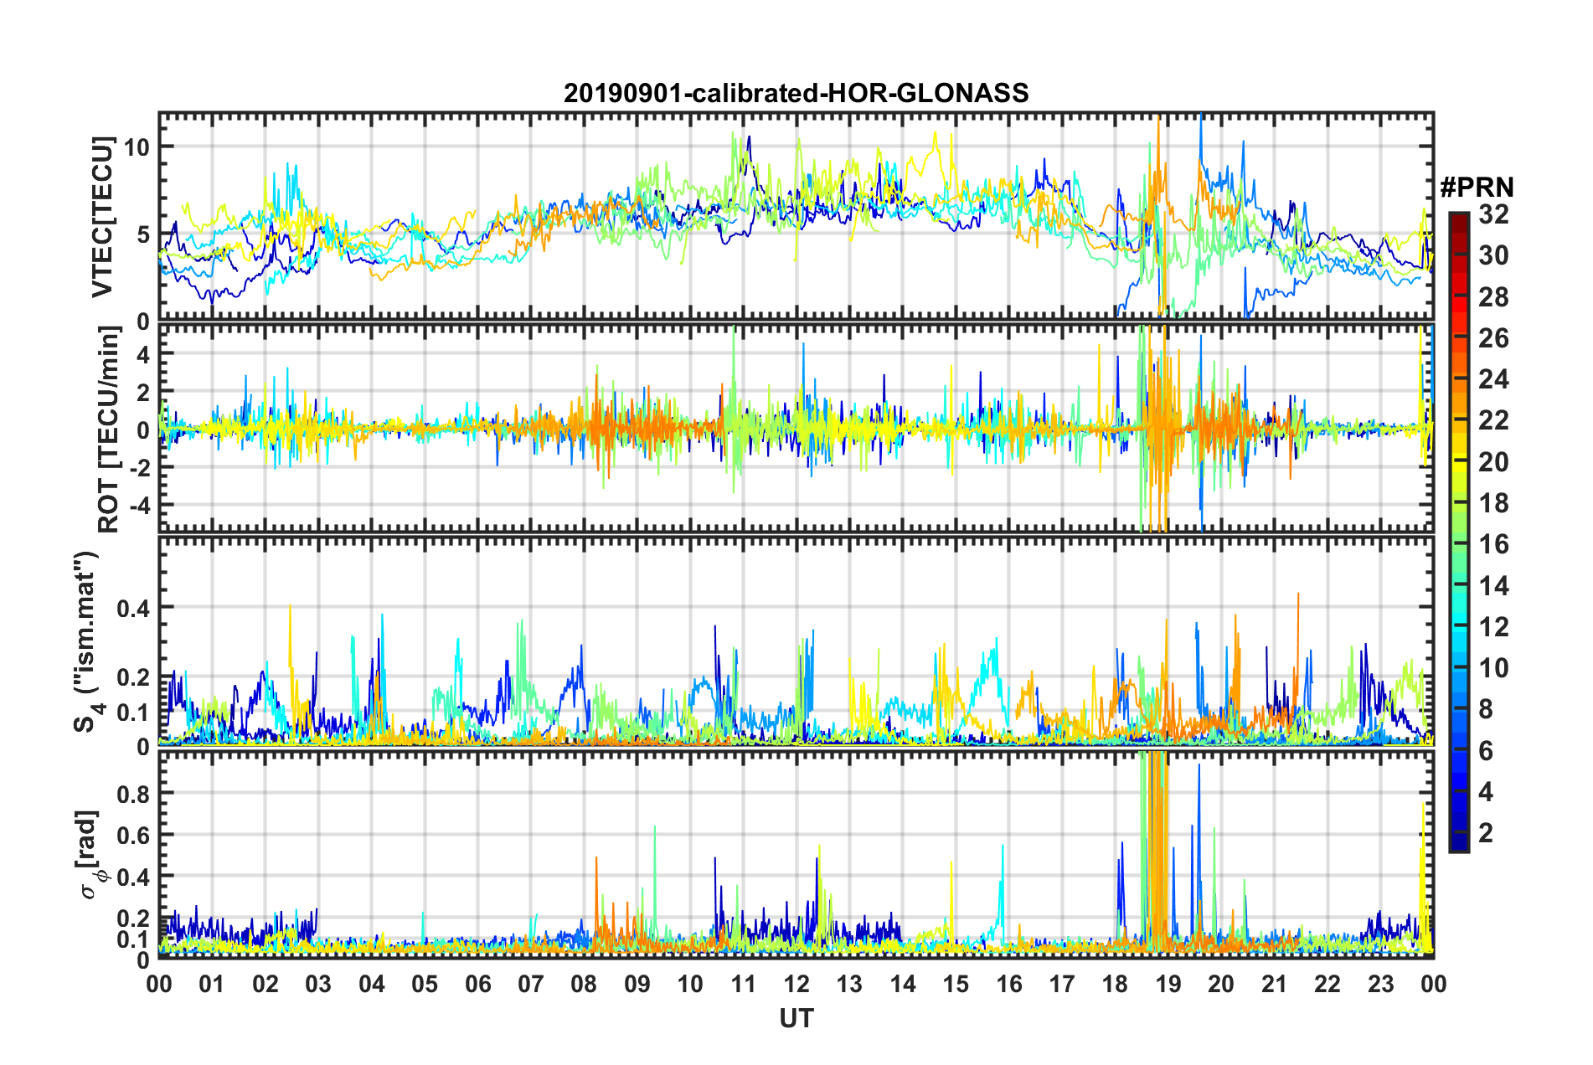The width and height of the screenshot is (1593, 1065).
Task: Click UT axis hour tick "01"
Action: tap(212, 984)
